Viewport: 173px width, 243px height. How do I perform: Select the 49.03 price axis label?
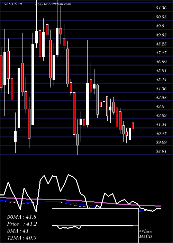tap(161, 35)
